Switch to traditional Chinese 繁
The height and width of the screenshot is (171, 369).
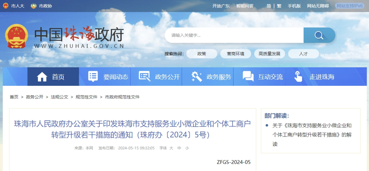point(279,6)
